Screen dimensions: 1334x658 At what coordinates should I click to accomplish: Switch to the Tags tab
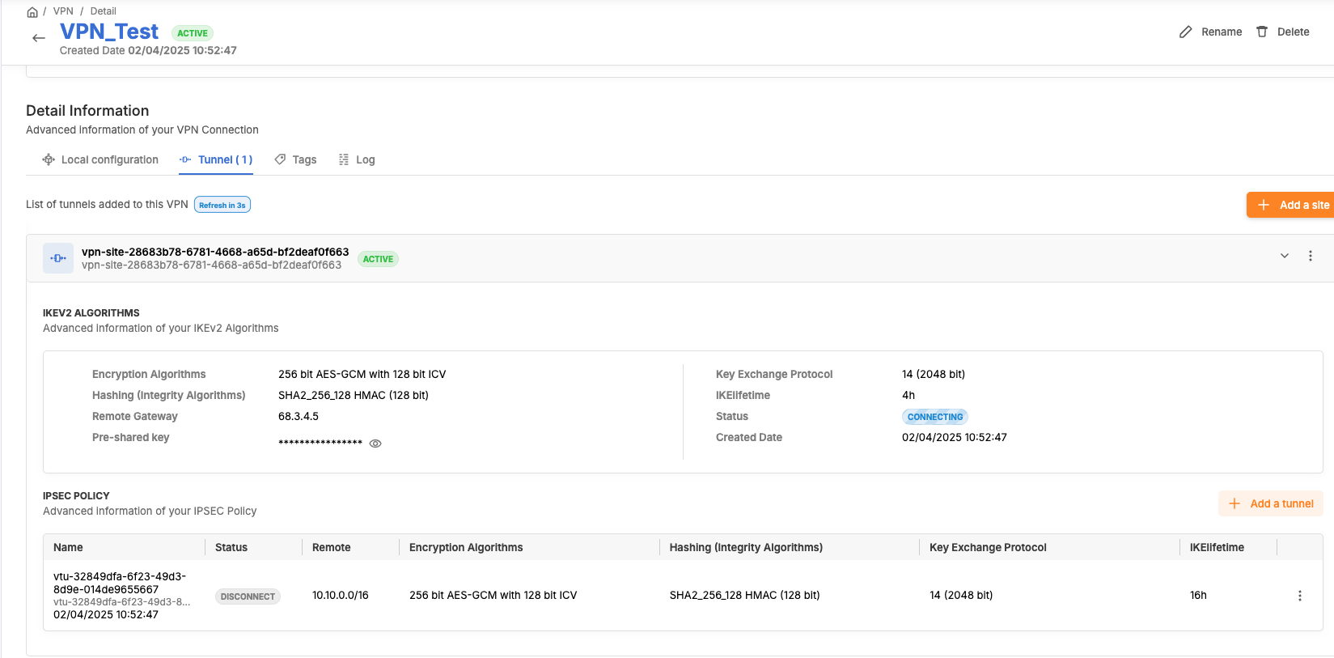click(295, 160)
